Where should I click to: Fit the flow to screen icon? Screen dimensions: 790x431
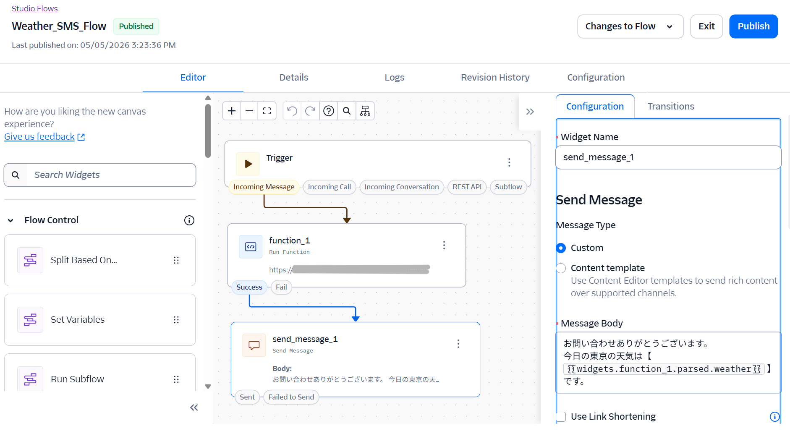267,111
